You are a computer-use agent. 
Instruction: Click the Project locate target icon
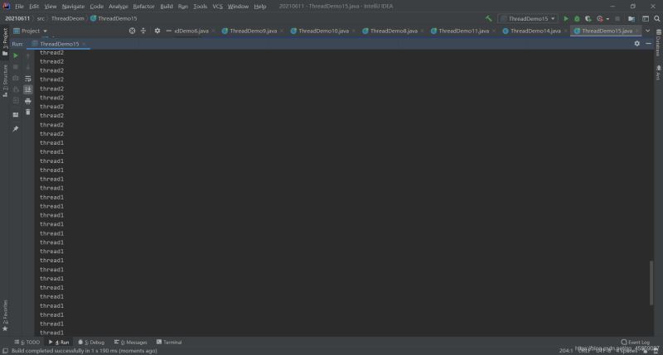point(132,31)
